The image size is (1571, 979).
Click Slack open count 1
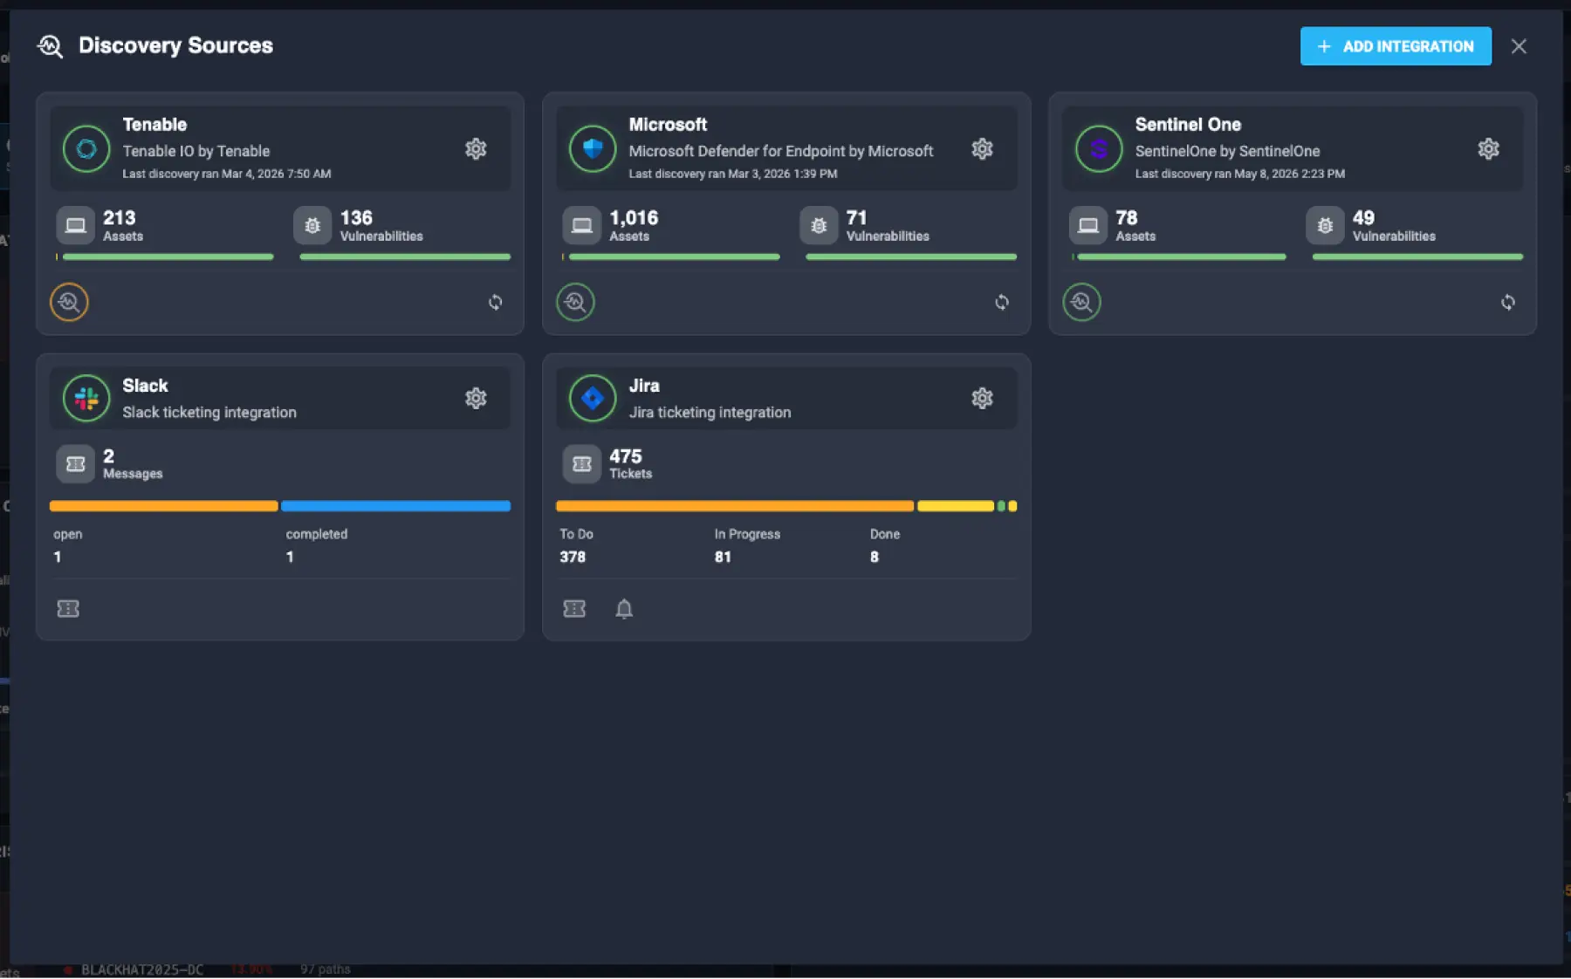58,557
